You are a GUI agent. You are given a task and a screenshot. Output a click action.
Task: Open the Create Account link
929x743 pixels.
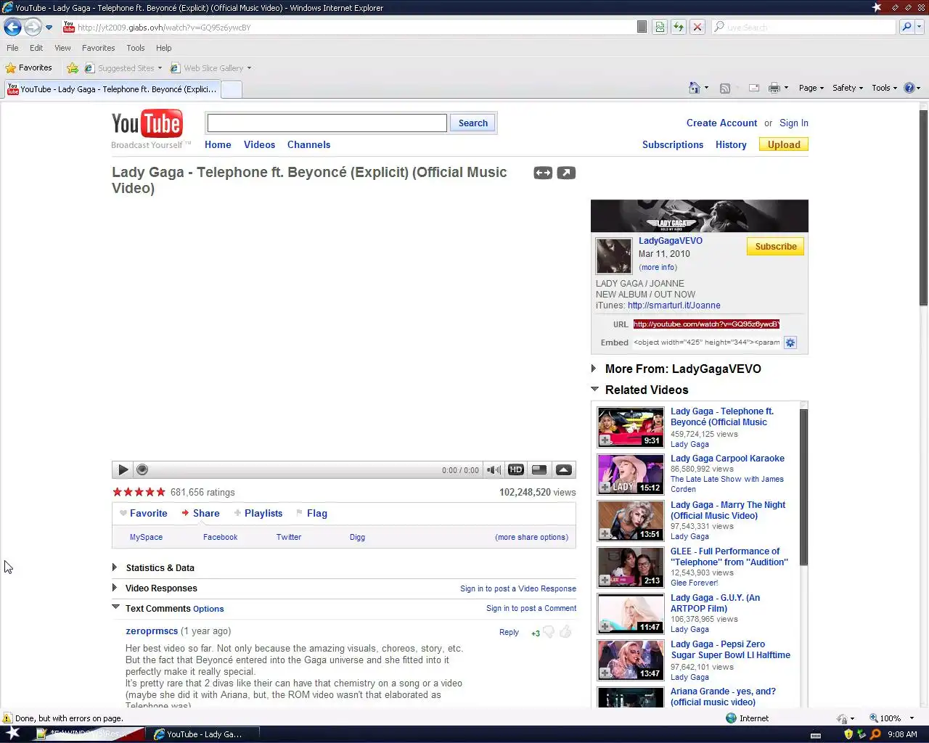(721, 123)
